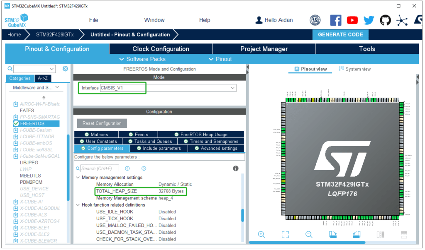Rotate the chip view clockwise
Viewport: 425px width, 250px height.
point(333,235)
